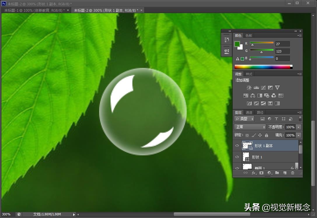This screenshot has height=218, width=317.
Task: Add a Color Balance adjustment
Action: pyautogui.click(x=253, y=95)
